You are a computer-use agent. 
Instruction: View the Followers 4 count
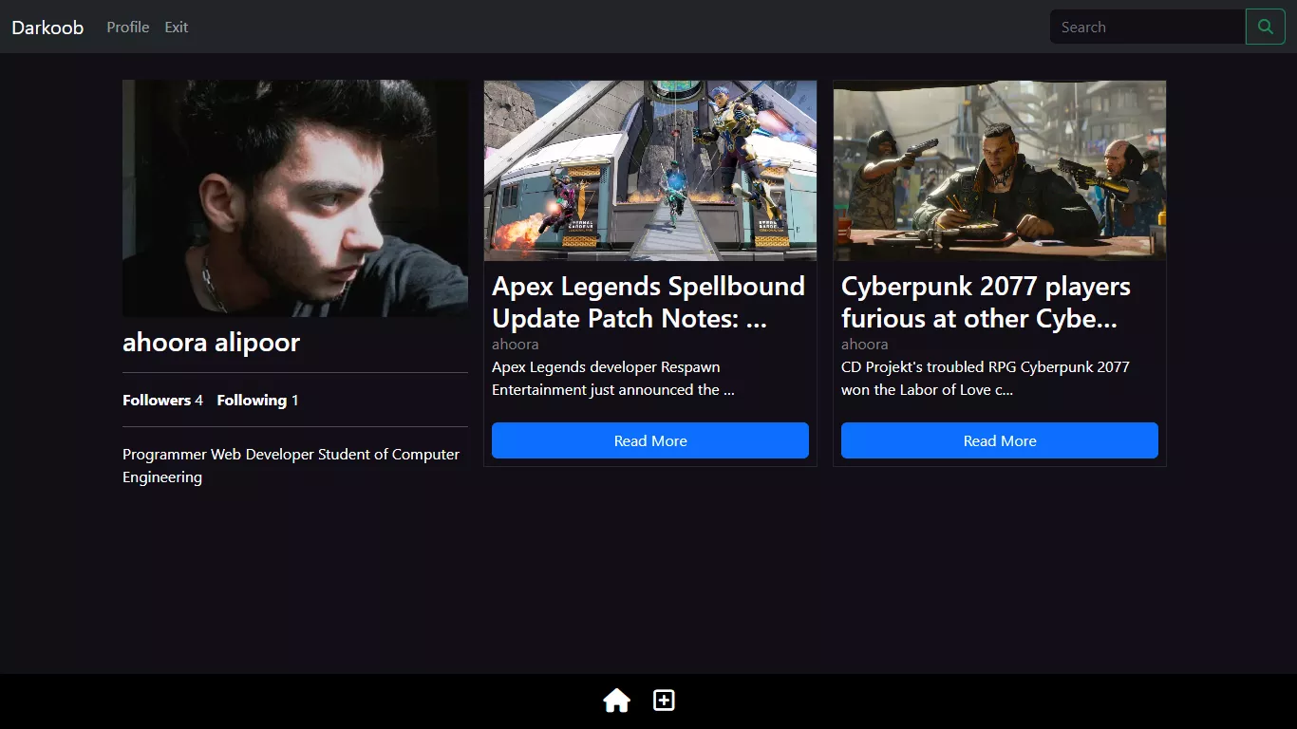click(x=162, y=400)
